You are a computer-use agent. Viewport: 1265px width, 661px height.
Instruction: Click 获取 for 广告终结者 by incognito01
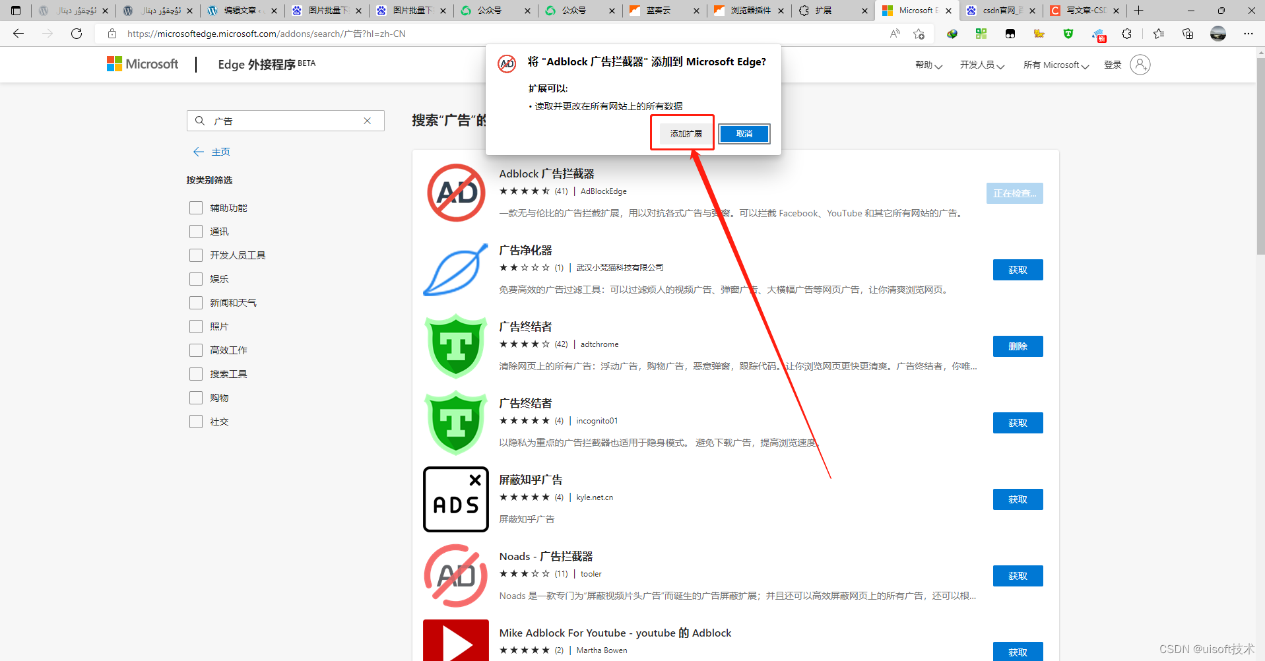click(x=1018, y=423)
